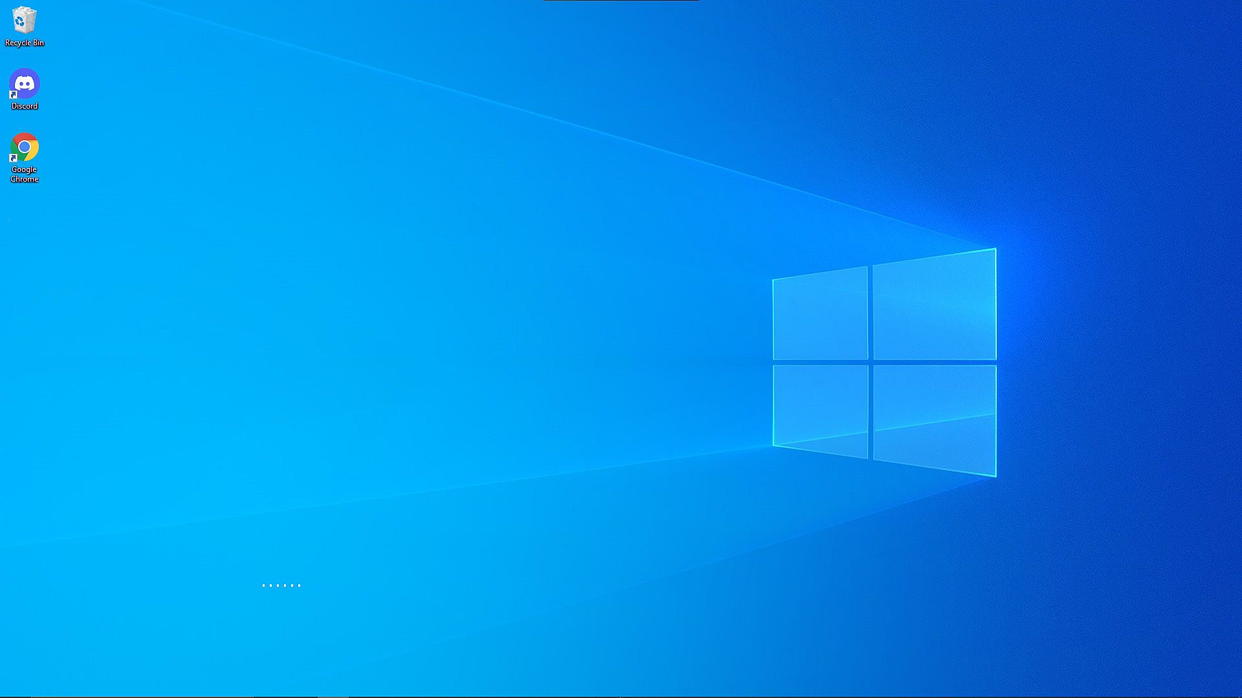
Task: Click the dark bar at top screen edge
Action: tap(621, 1)
